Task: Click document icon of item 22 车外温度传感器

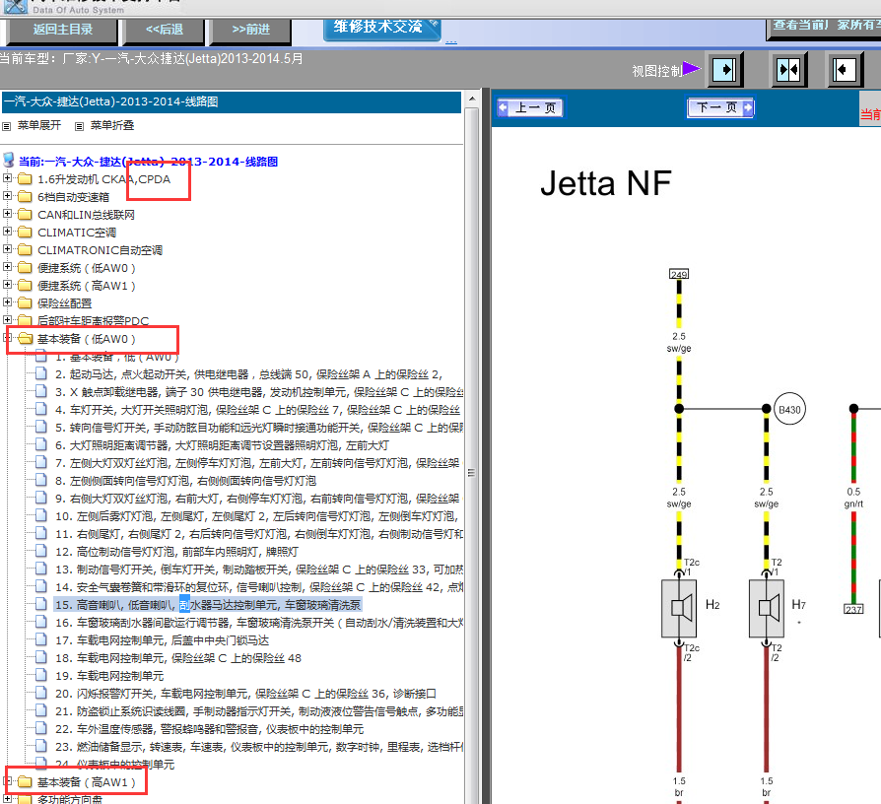Action: coord(41,729)
